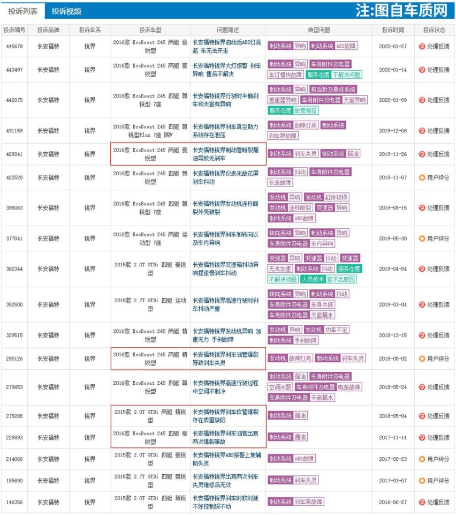Open complaint link 长安福特锐界制动管断裂漏油导致无刹车

pyautogui.click(x=226, y=154)
